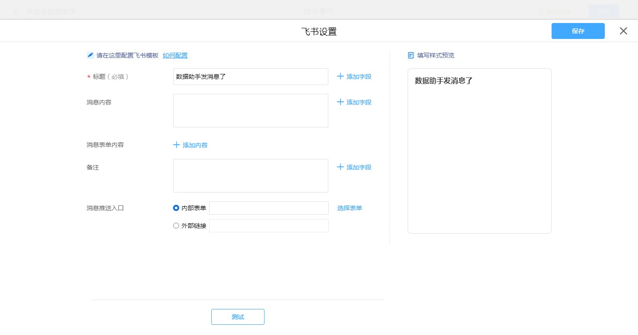Click the dimmed back arrow in top bar
Image resolution: width=638 pixels, height=335 pixels.
pyautogui.click(x=16, y=12)
